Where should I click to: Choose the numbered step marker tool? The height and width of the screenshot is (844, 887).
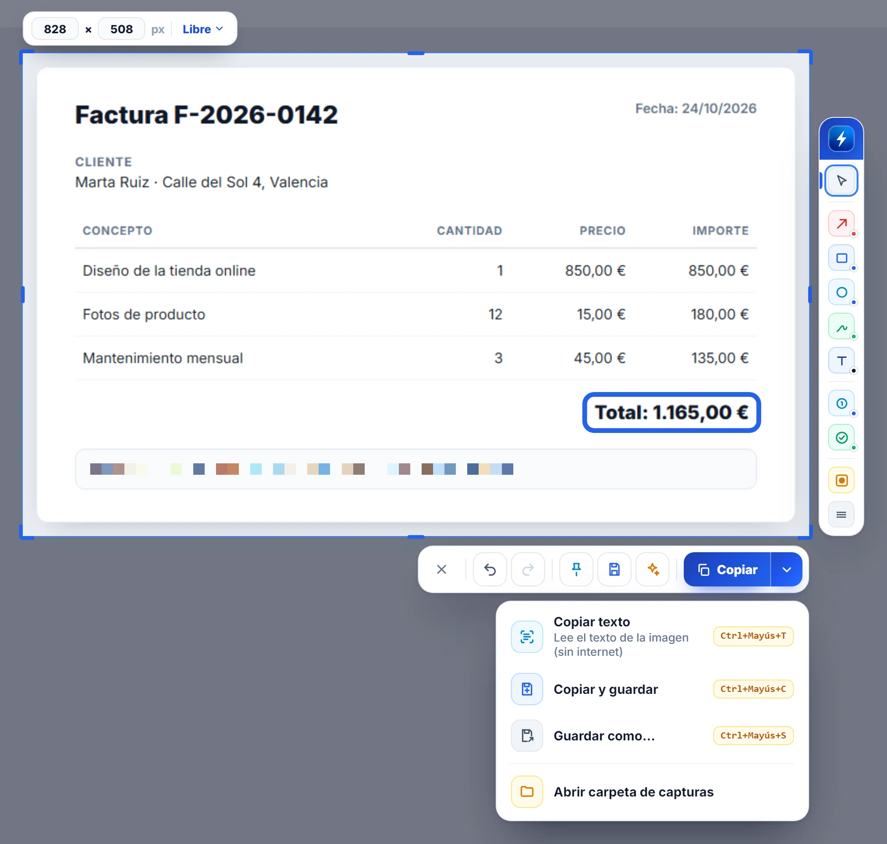pos(841,403)
